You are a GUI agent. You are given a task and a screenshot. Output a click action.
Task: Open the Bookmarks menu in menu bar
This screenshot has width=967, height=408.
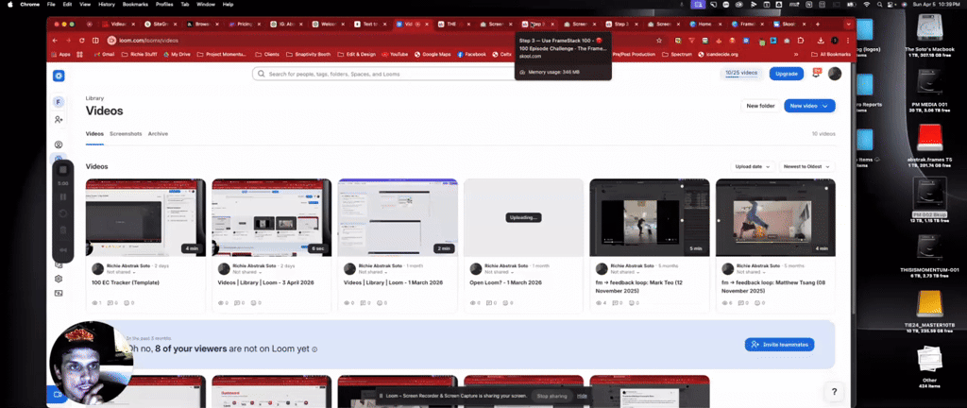[x=134, y=5]
